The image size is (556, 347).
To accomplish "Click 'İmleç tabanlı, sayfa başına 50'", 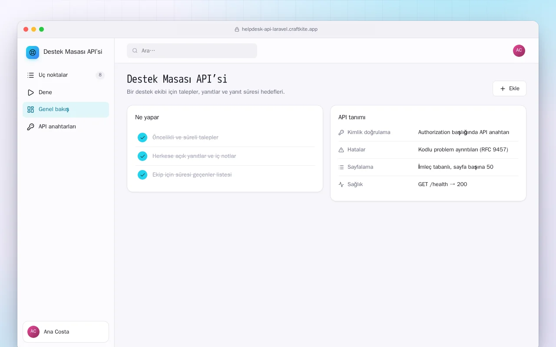I will coord(456,167).
